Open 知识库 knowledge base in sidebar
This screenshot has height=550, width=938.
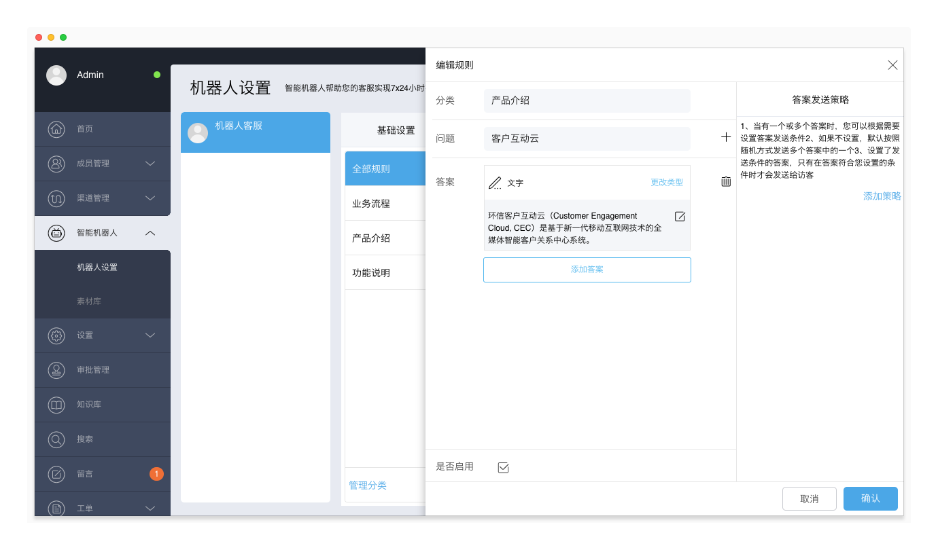pyautogui.click(x=89, y=405)
